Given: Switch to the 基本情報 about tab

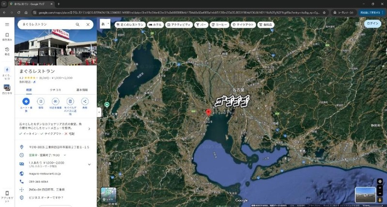Looking at the screenshot, I should (82, 90).
